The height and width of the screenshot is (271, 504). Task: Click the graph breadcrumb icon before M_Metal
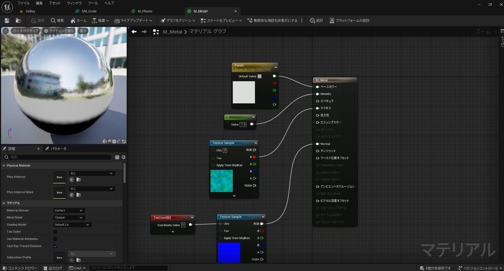[x=156, y=32]
